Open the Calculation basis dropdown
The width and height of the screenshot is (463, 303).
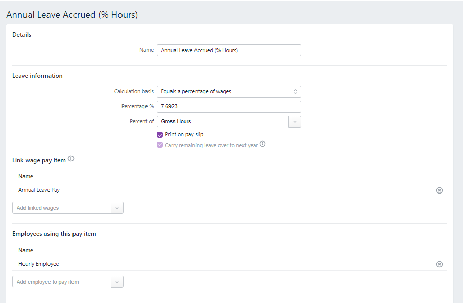point(229,92)
